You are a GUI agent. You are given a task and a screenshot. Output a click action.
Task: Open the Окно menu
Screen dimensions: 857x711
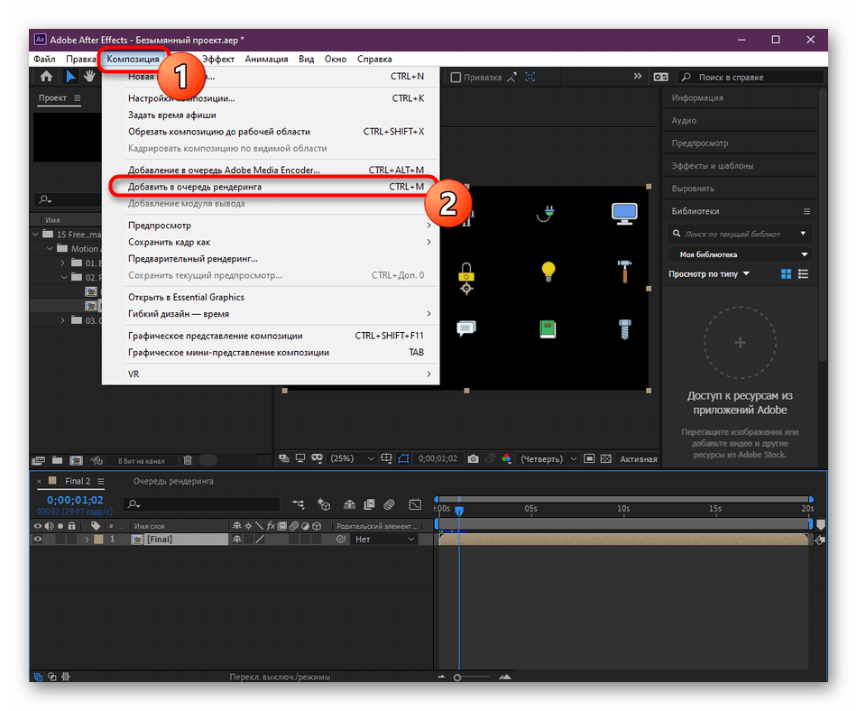coord(335,59)
